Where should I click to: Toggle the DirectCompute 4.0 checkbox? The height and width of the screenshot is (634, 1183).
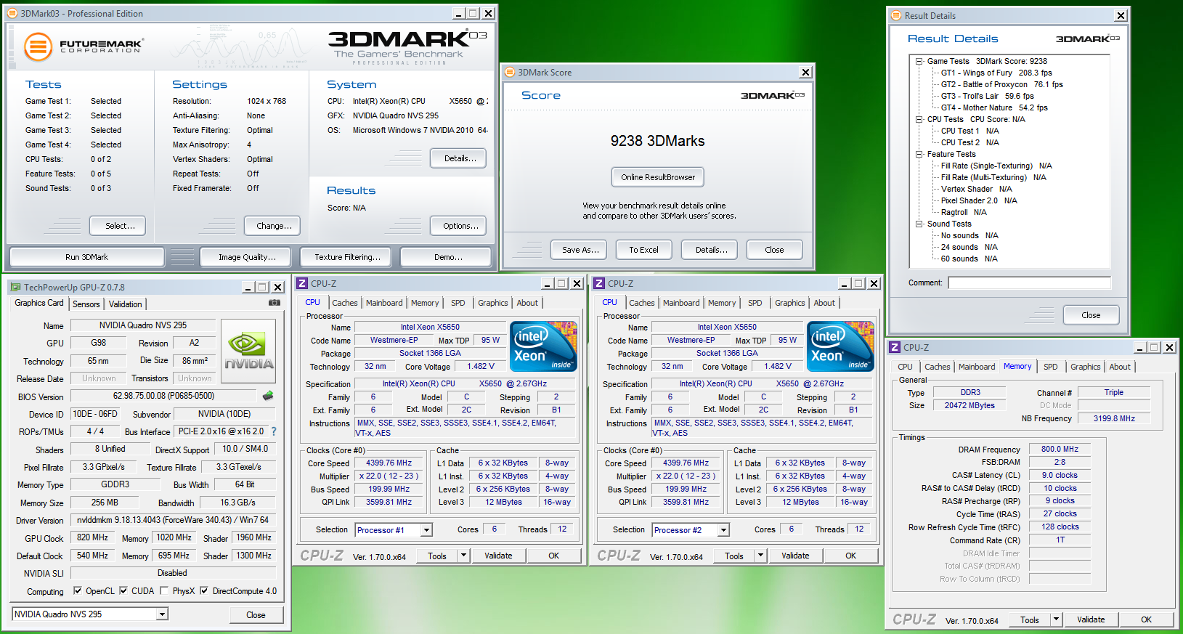204,590
